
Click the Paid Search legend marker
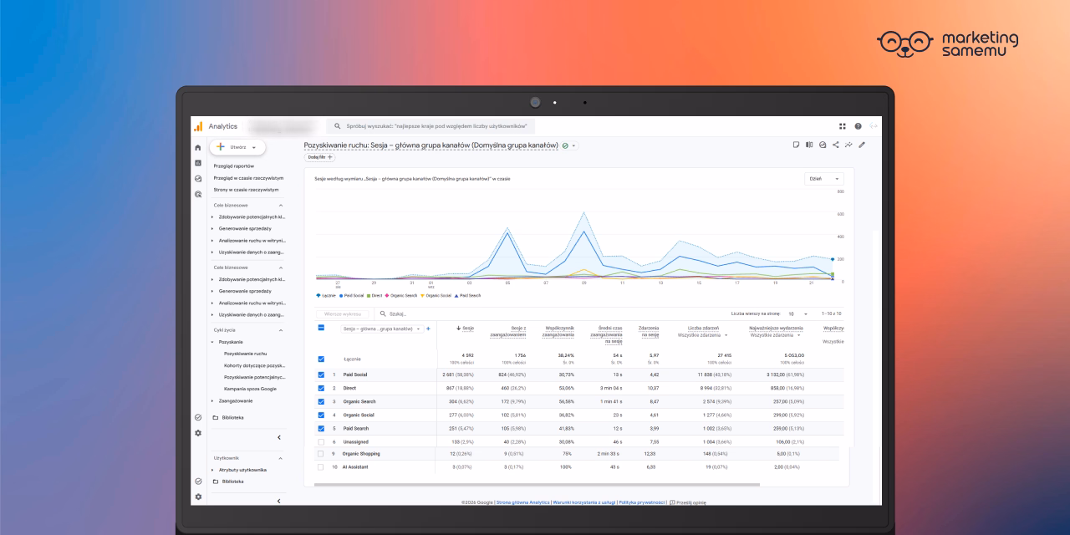456,295
